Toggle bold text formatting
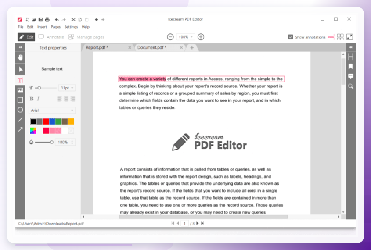The image size is (371, 250). click(x=32, y=99)
